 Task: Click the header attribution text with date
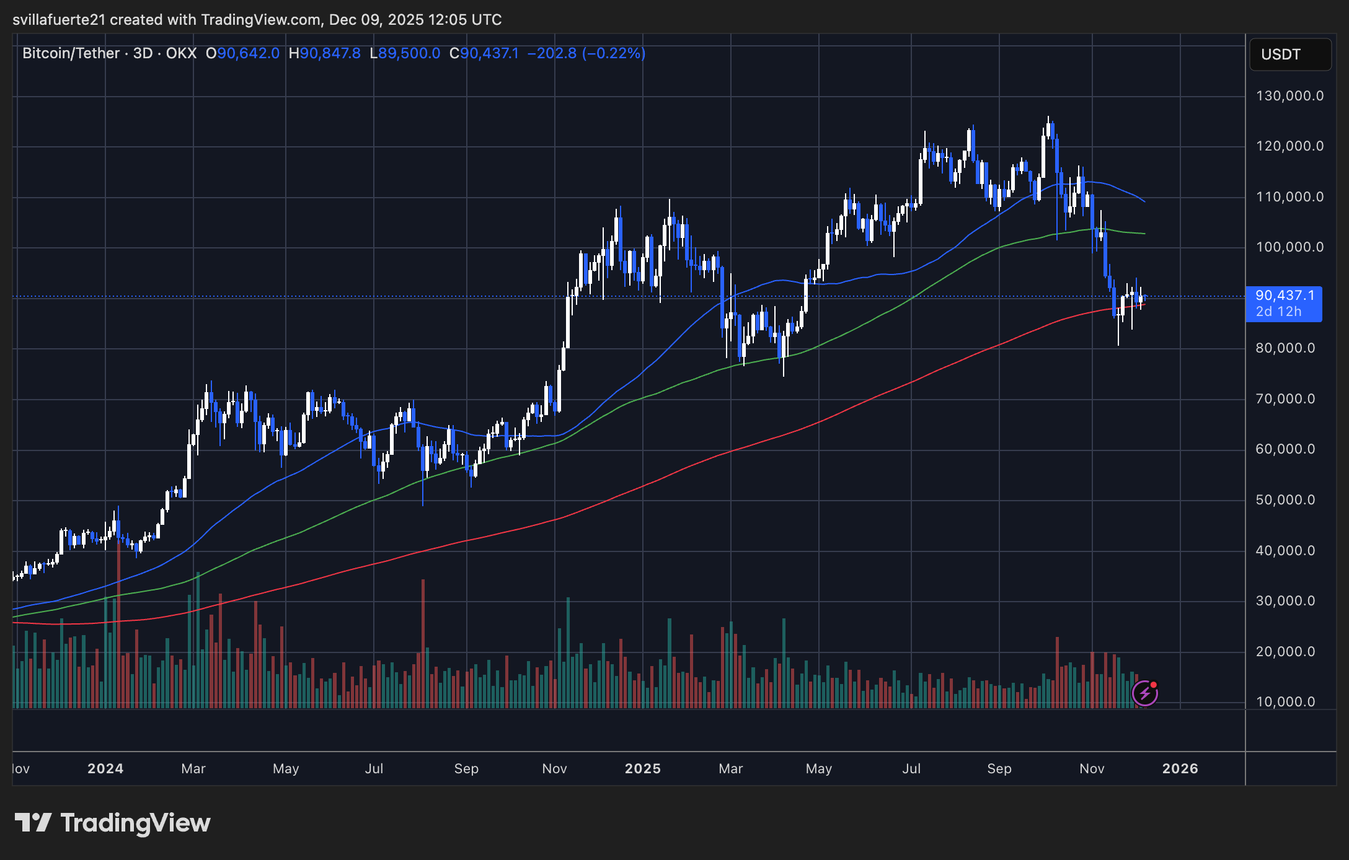(x=257, y=20)
